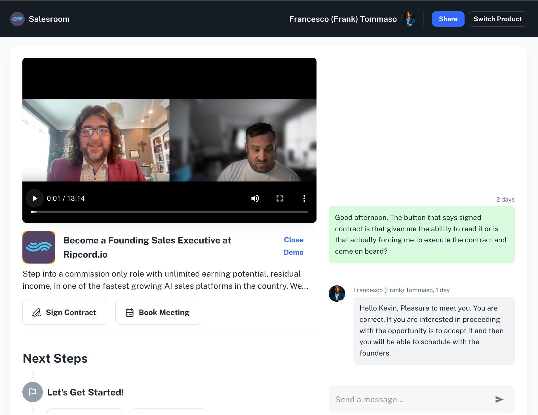Click the Become a Founding Sales Executive title
This screenshot has height=415, width=538.
coord(147,247)
